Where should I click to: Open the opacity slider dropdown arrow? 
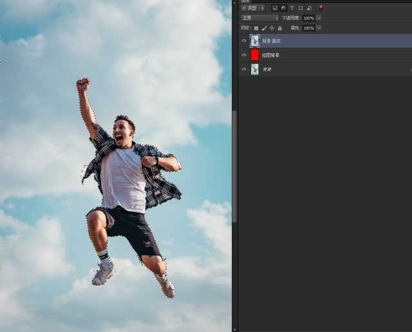319,18
